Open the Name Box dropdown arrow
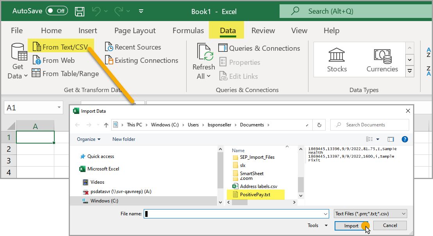The image size is (433, 236). point(59,107)
